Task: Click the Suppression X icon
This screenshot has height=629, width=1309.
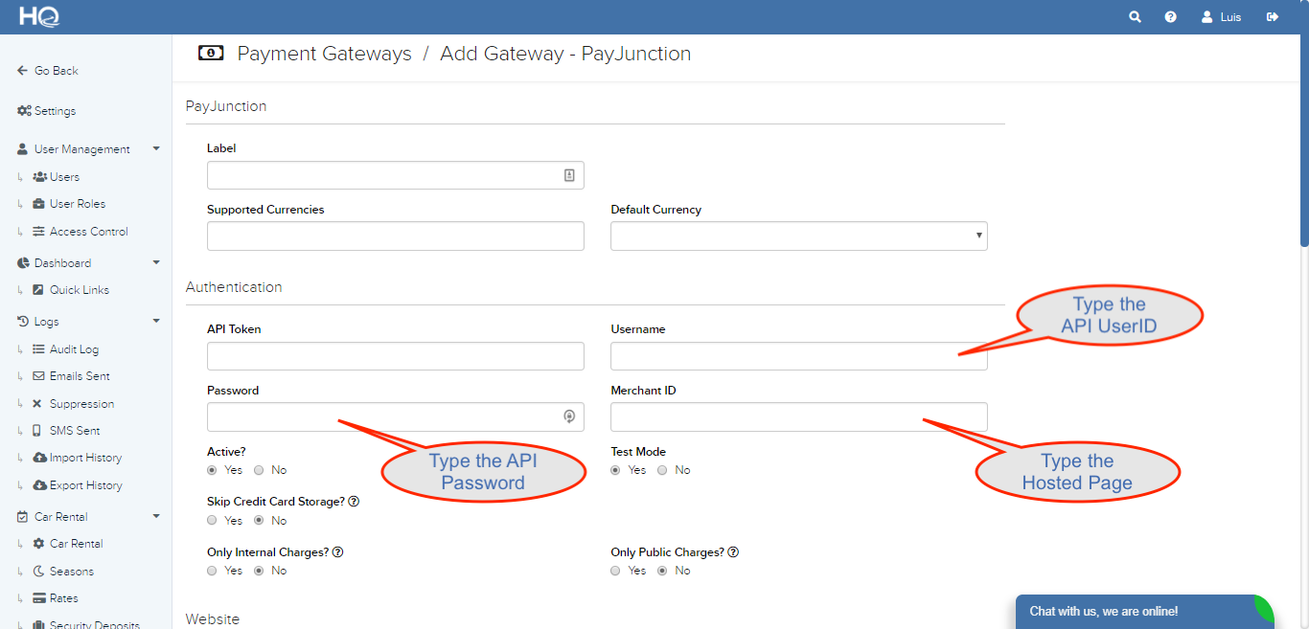Action: 36,404
